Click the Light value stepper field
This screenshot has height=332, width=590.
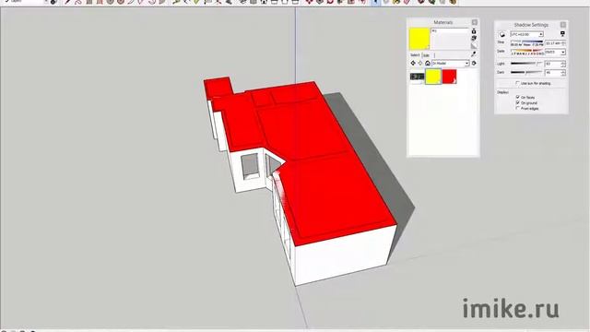pyautogui.click(x=555, y=64)
